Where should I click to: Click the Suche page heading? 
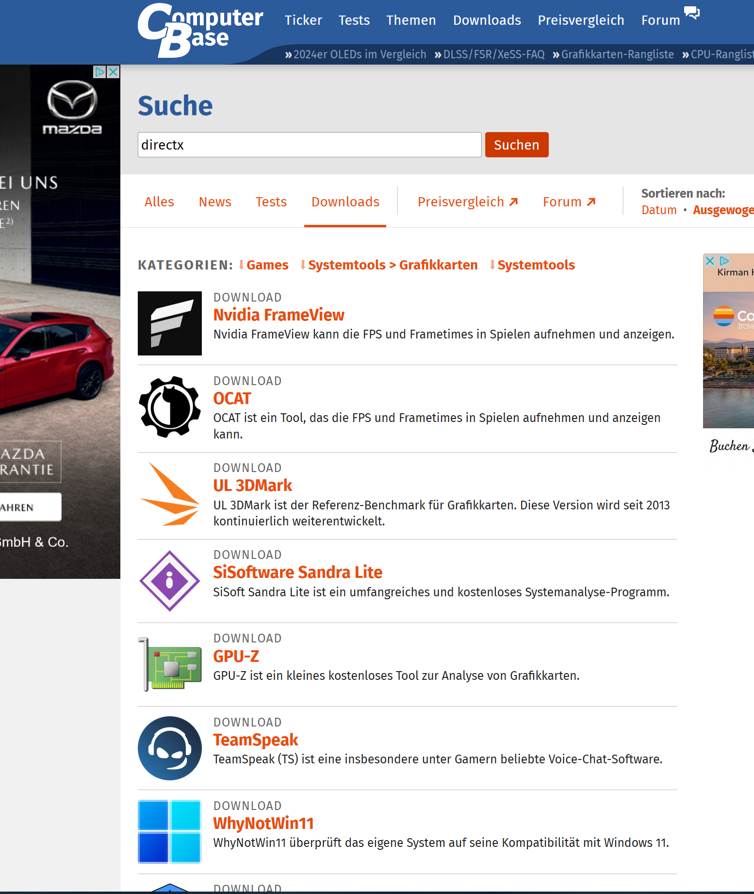175,106
